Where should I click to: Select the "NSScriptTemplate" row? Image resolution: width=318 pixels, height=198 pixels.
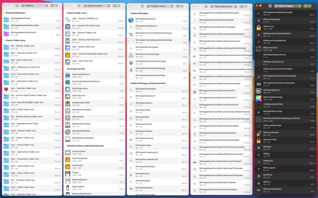(286, 21)
